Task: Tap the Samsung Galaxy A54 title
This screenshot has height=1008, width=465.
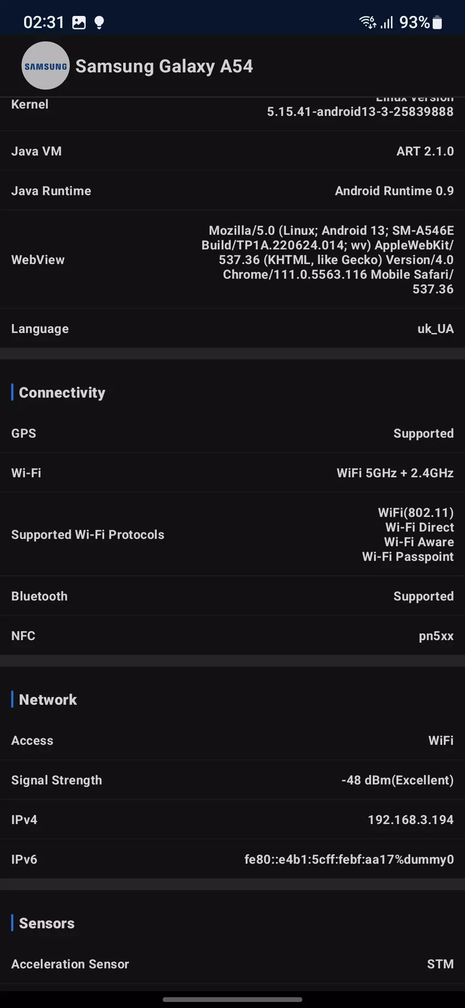Action: [164, 66]
